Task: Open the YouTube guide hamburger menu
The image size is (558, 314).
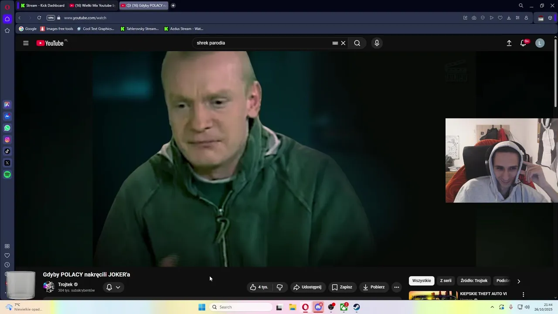Action: pos(26,43)
